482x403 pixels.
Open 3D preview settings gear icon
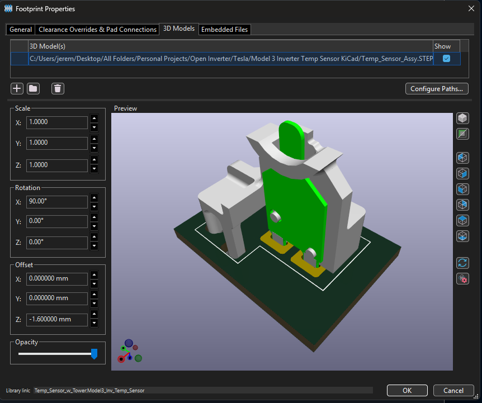click(462, 278)
